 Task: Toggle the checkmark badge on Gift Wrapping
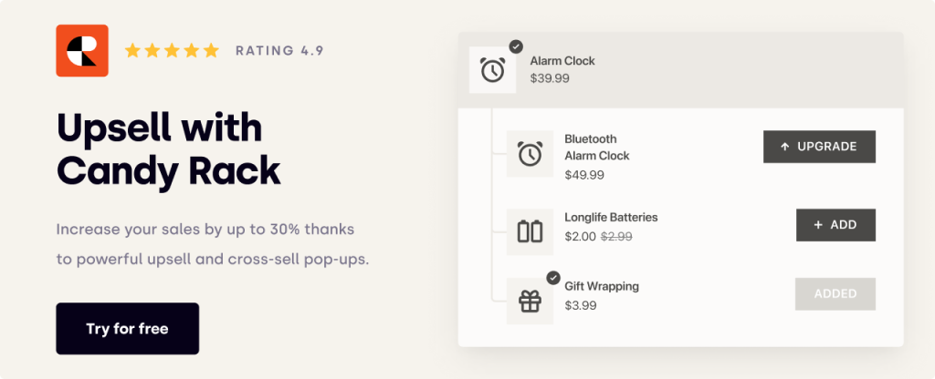553,278
